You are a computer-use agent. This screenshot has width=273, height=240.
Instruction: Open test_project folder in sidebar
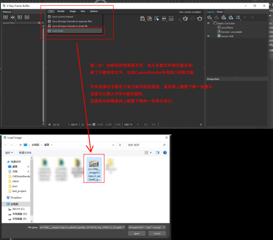tap(17, 191)
